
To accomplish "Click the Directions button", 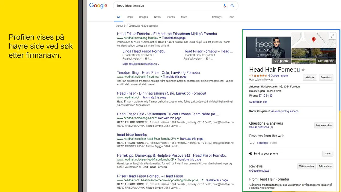I will pos(326,77).
